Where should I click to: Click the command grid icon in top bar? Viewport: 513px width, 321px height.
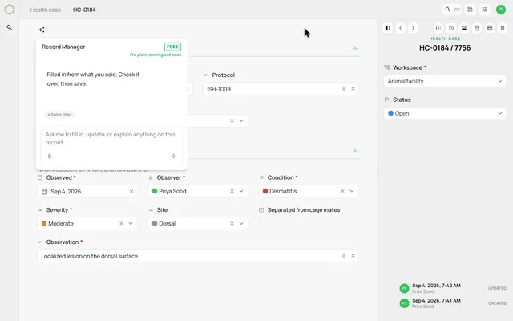[471, 10]
